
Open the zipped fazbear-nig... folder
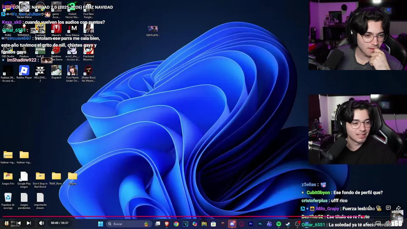coord(8,157)
